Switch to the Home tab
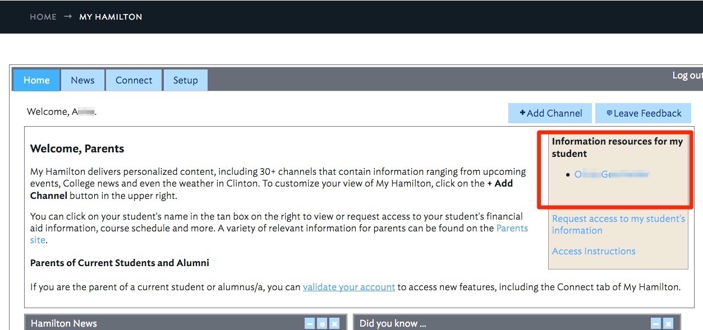 [x=36, y=80]
